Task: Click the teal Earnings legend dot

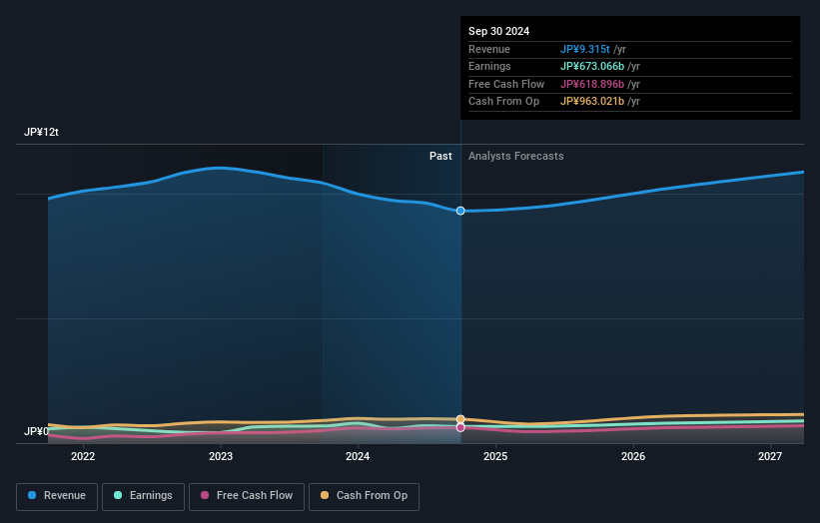Action: 118,495
